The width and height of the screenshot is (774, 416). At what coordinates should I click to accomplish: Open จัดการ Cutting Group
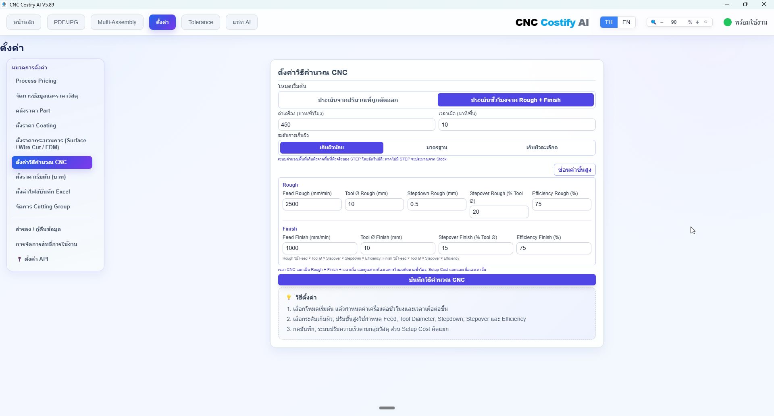52,207
